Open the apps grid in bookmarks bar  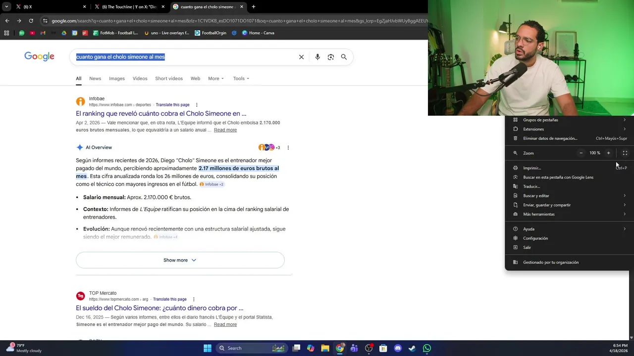(x=6, y=33)
